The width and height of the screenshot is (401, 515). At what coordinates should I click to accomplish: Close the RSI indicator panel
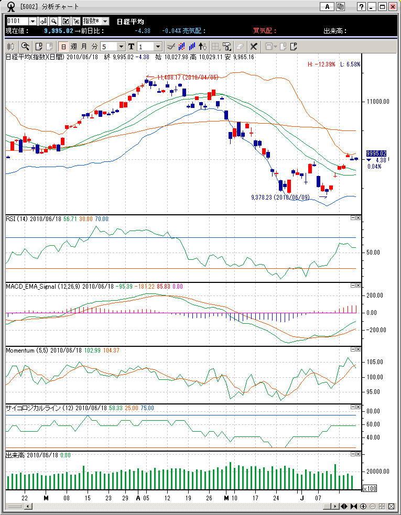[359, 218]
